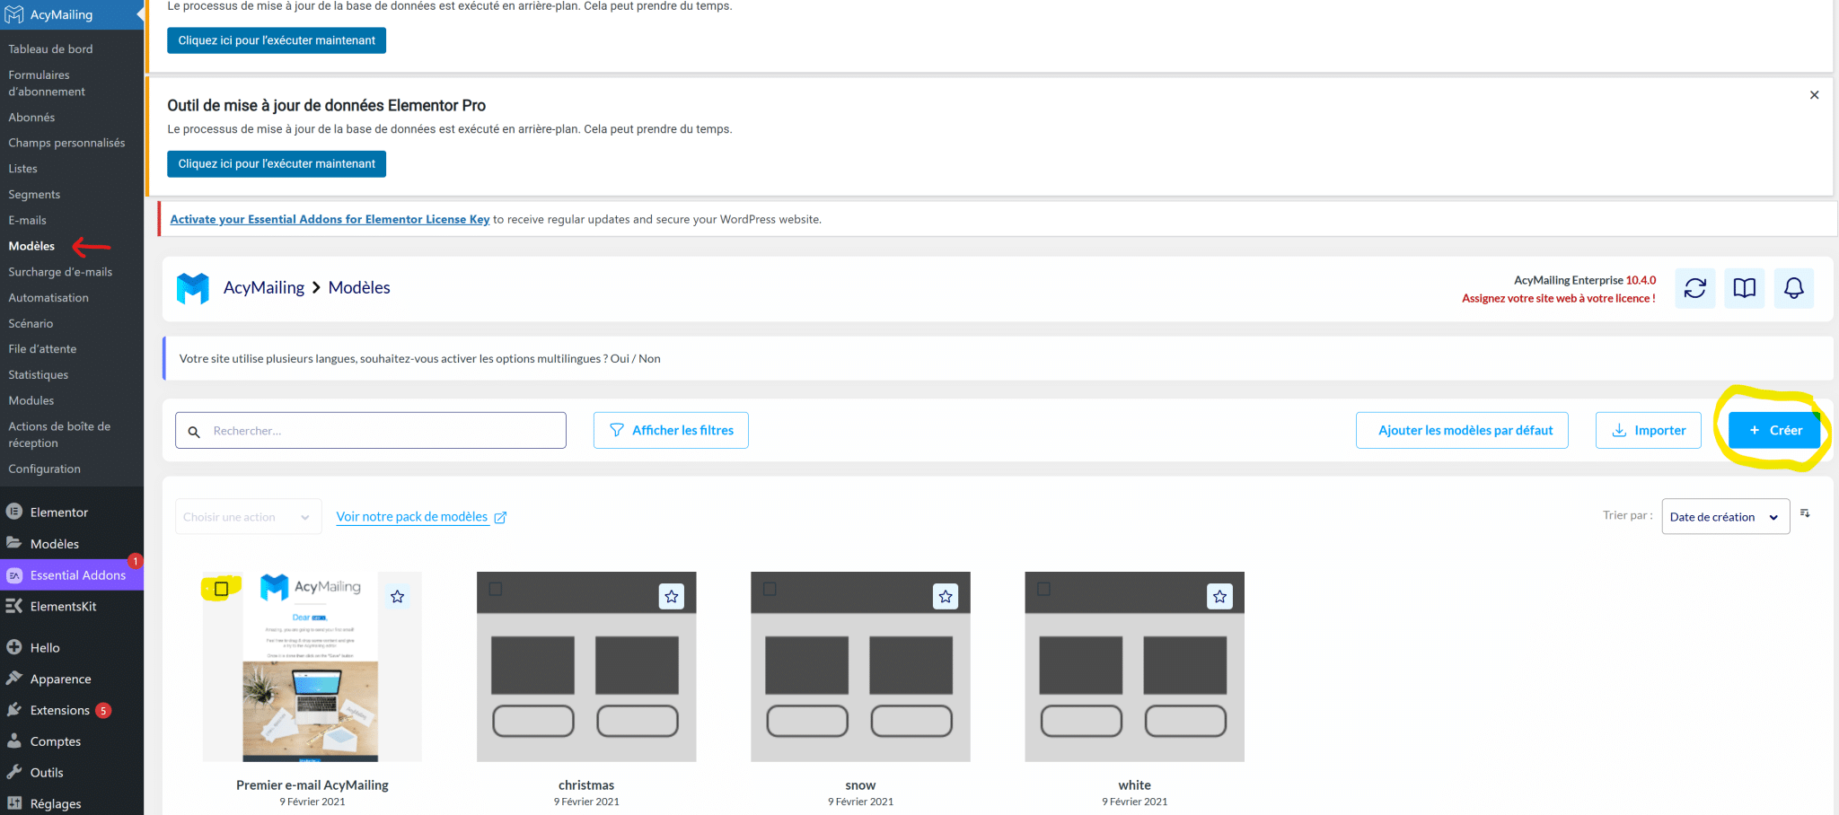The image size is (1839, 815).
Task: Run the Elementor Pro data updater now
Action: pos(277,164)
